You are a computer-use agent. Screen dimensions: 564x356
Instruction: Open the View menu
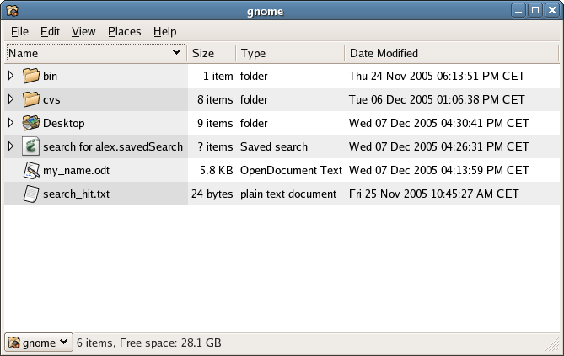pos(83,32)
